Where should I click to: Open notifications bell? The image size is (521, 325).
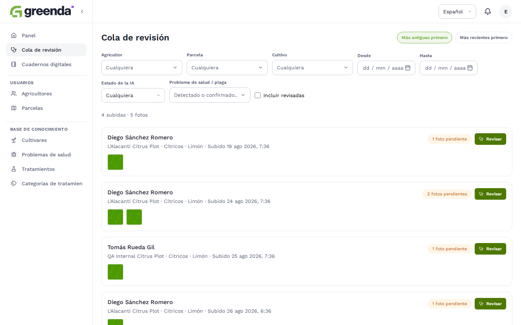click(x=488, y=12)
